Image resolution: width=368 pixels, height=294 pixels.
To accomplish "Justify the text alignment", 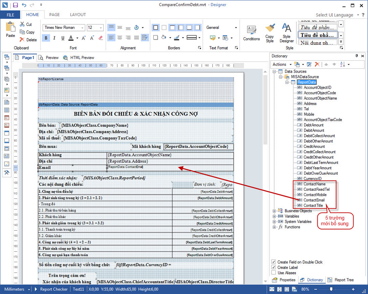I will [x=137, y=38].
